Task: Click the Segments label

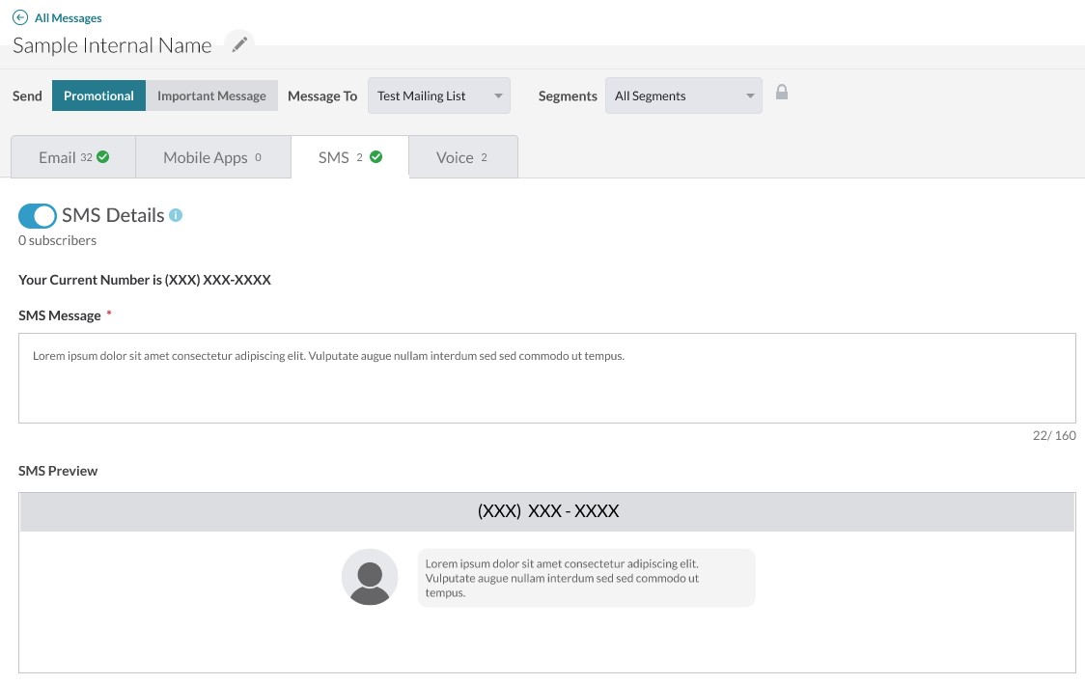Action: tap(568, 96)
